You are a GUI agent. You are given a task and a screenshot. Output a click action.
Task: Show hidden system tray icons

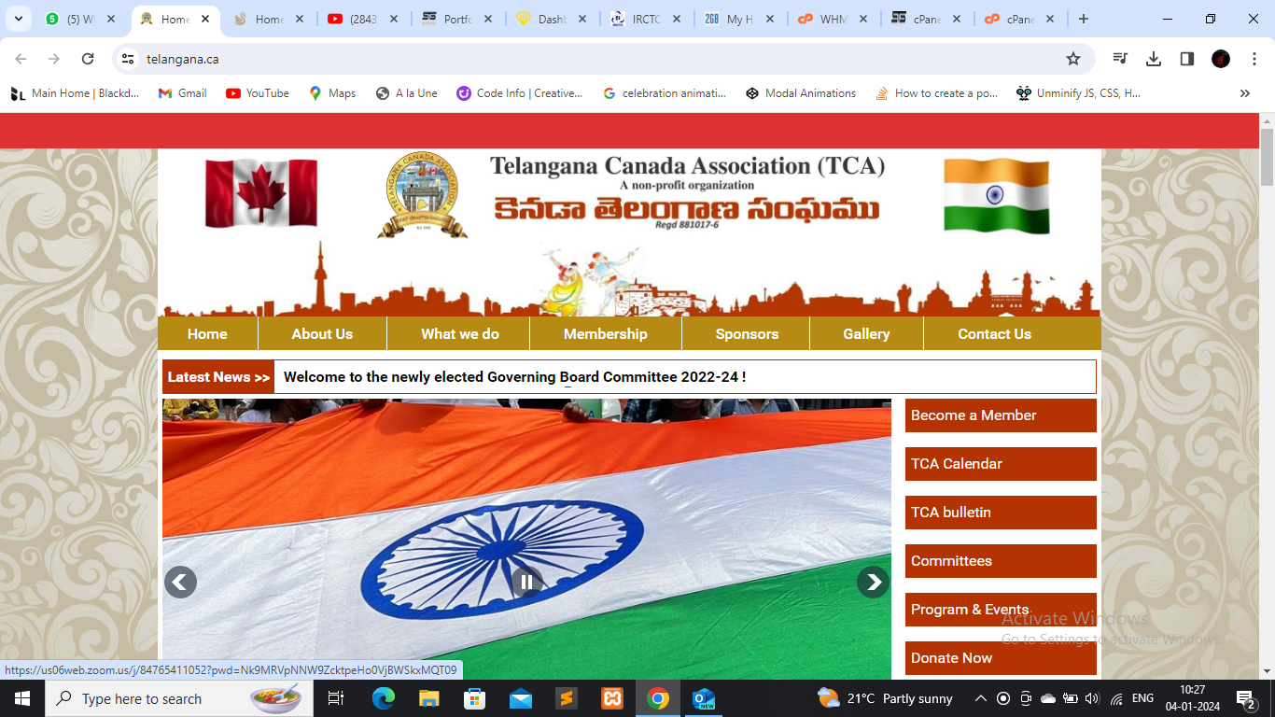[x=980, y=698]
